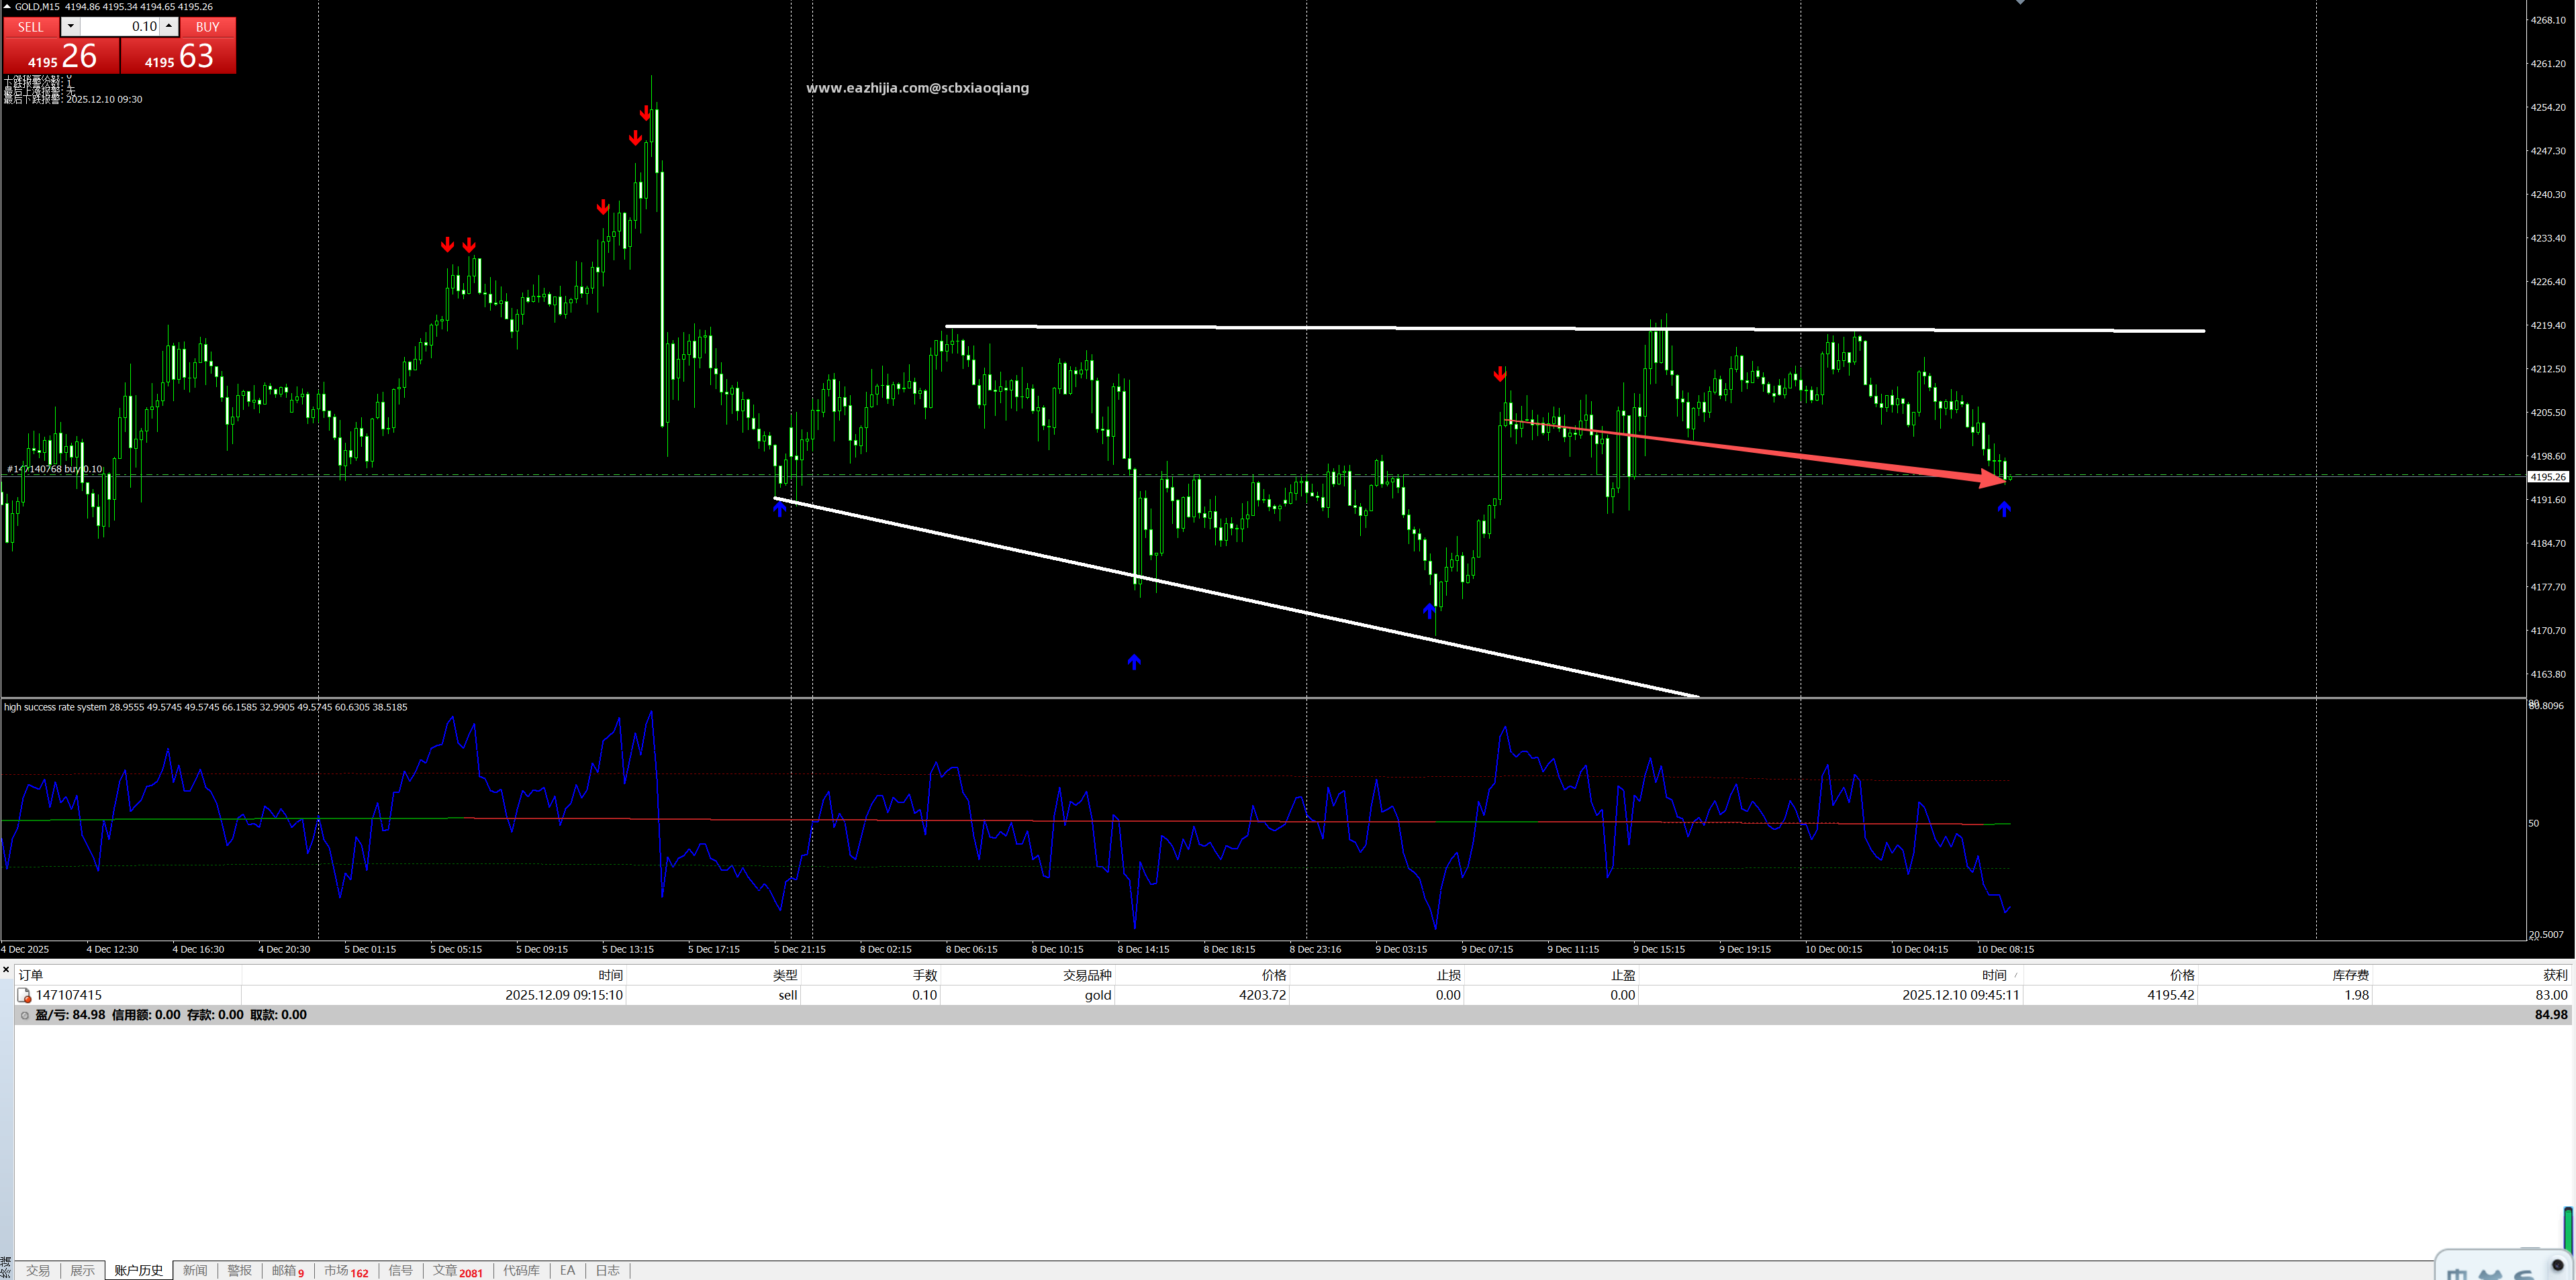
Task: Open the 信号 tab
Action: [x=400, y=1270]
